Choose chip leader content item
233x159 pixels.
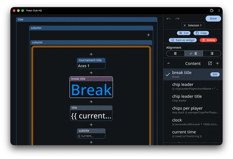point(193,86)
